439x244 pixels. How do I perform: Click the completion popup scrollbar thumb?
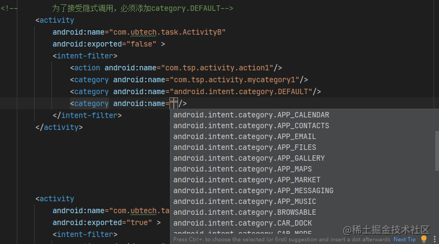(x=437, y=150)
